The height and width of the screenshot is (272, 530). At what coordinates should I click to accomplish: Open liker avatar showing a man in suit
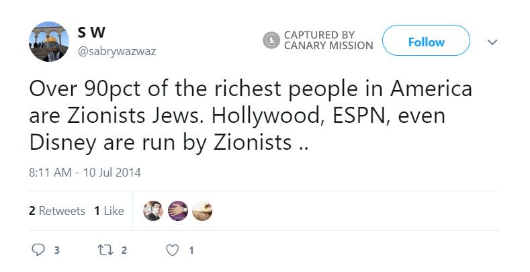(153, 211)
